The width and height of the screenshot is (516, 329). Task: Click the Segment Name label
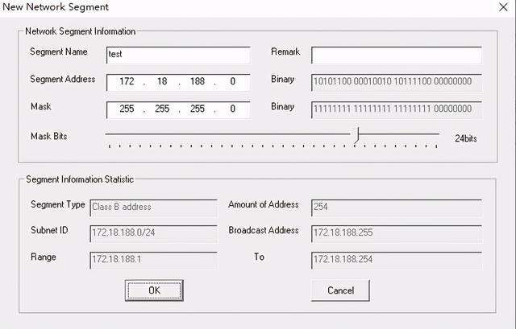click(59, 51)
